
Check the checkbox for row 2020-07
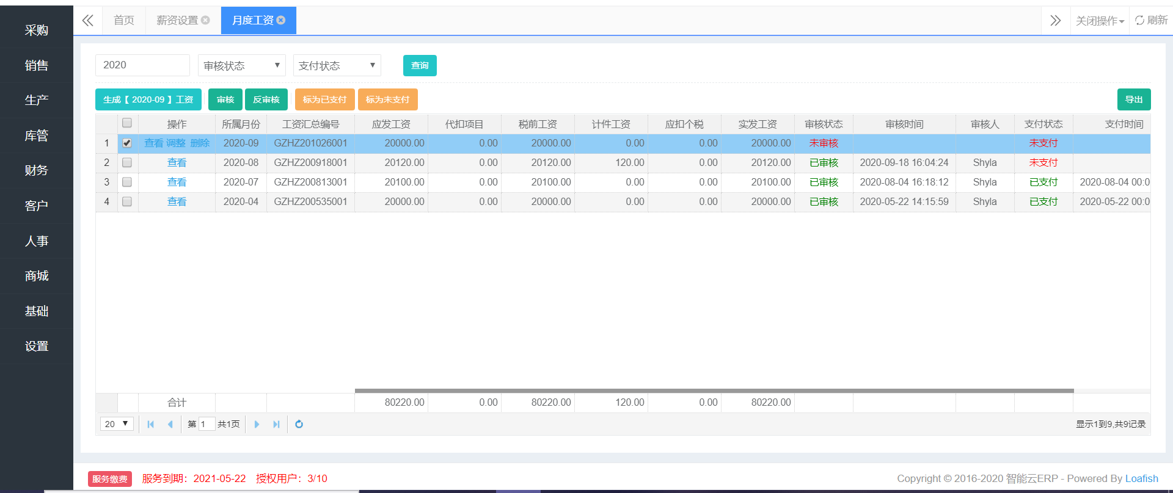127,182
